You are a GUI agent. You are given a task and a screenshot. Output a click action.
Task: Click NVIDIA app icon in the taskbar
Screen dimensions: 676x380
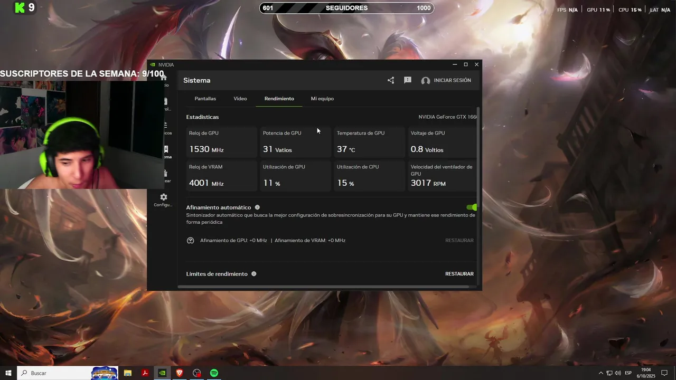tap(162, 373)
